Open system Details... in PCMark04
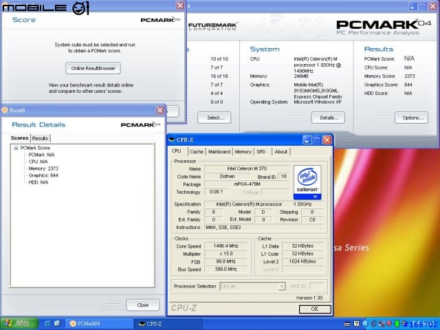The width and height of the screenshot is (440, 330). pos(328,118)
